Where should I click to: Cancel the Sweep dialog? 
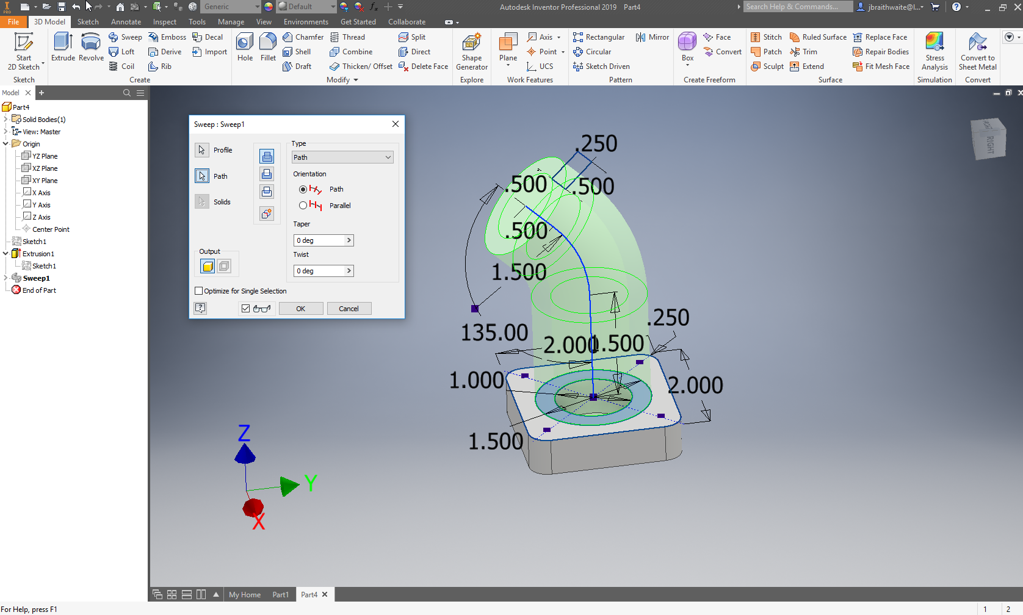(349, 309)
